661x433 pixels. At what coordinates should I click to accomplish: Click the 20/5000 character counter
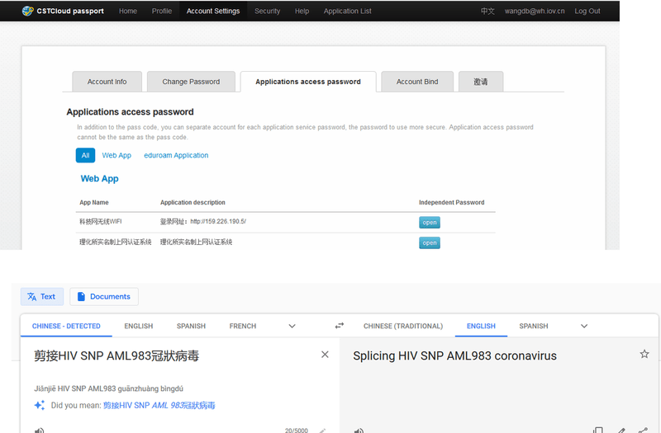[x=297, y=430]
